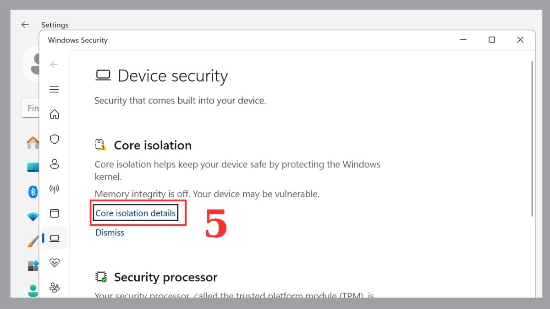Dismiss the Core isolation warning

click(x=110, y=233)
